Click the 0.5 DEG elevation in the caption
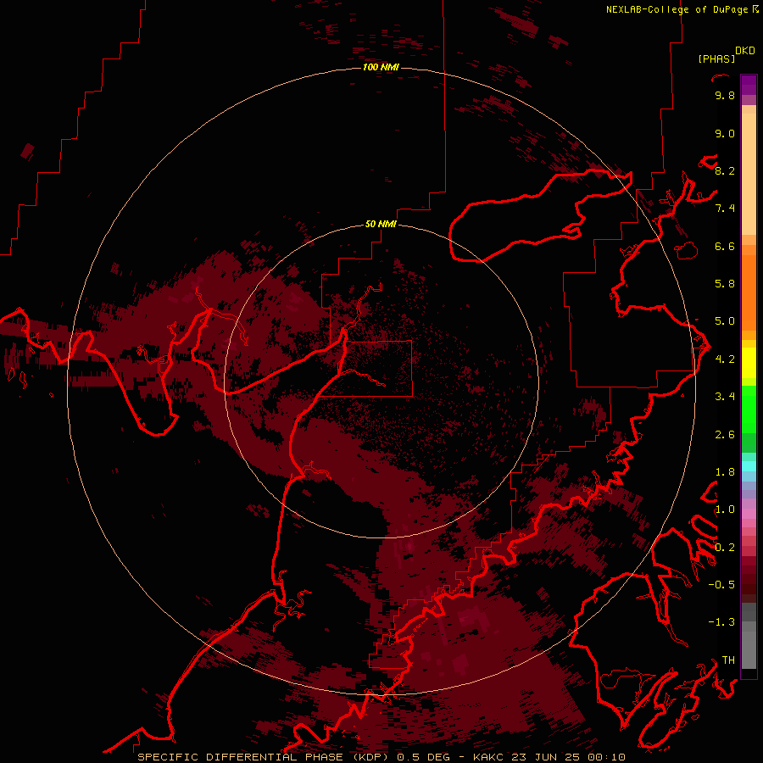 coord(423,757)
